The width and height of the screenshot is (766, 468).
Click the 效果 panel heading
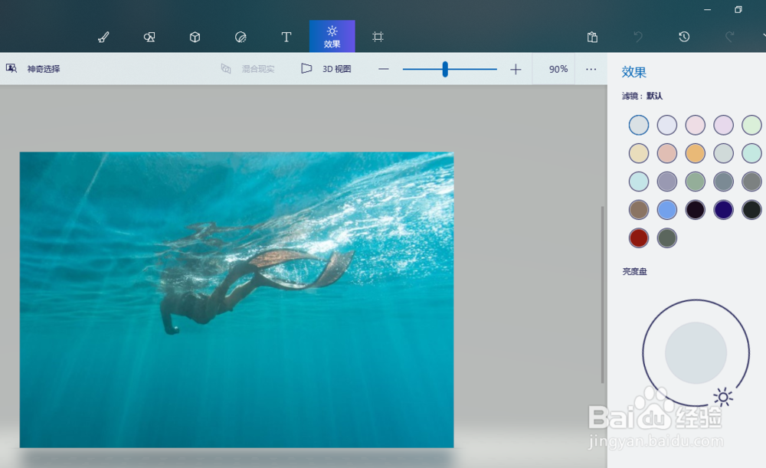tap(633, 72)
